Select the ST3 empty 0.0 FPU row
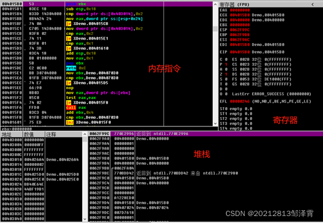Screen dimensions: 323x223 point(236,123)
